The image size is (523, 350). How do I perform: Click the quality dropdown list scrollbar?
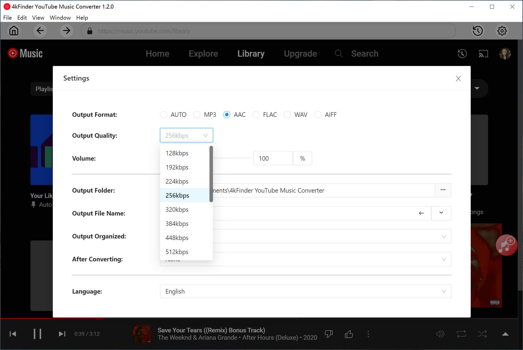pyautogui.click(x=211, y=174)
